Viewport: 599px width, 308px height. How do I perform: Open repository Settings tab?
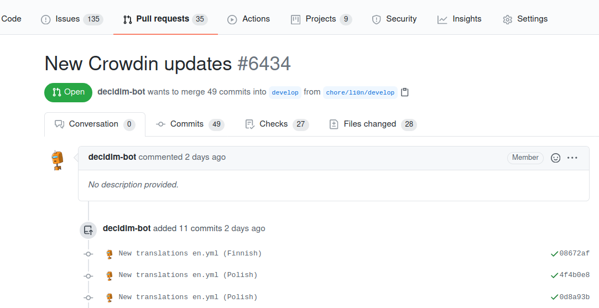[x=525, y=19]
